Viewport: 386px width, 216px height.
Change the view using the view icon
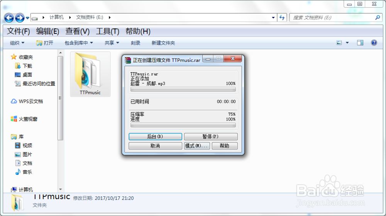tap(339, 43)
